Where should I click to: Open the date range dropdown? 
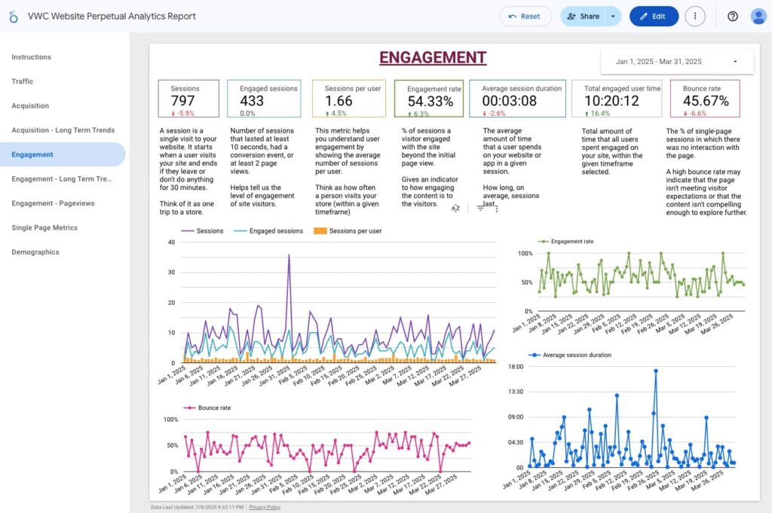(676, 62)
